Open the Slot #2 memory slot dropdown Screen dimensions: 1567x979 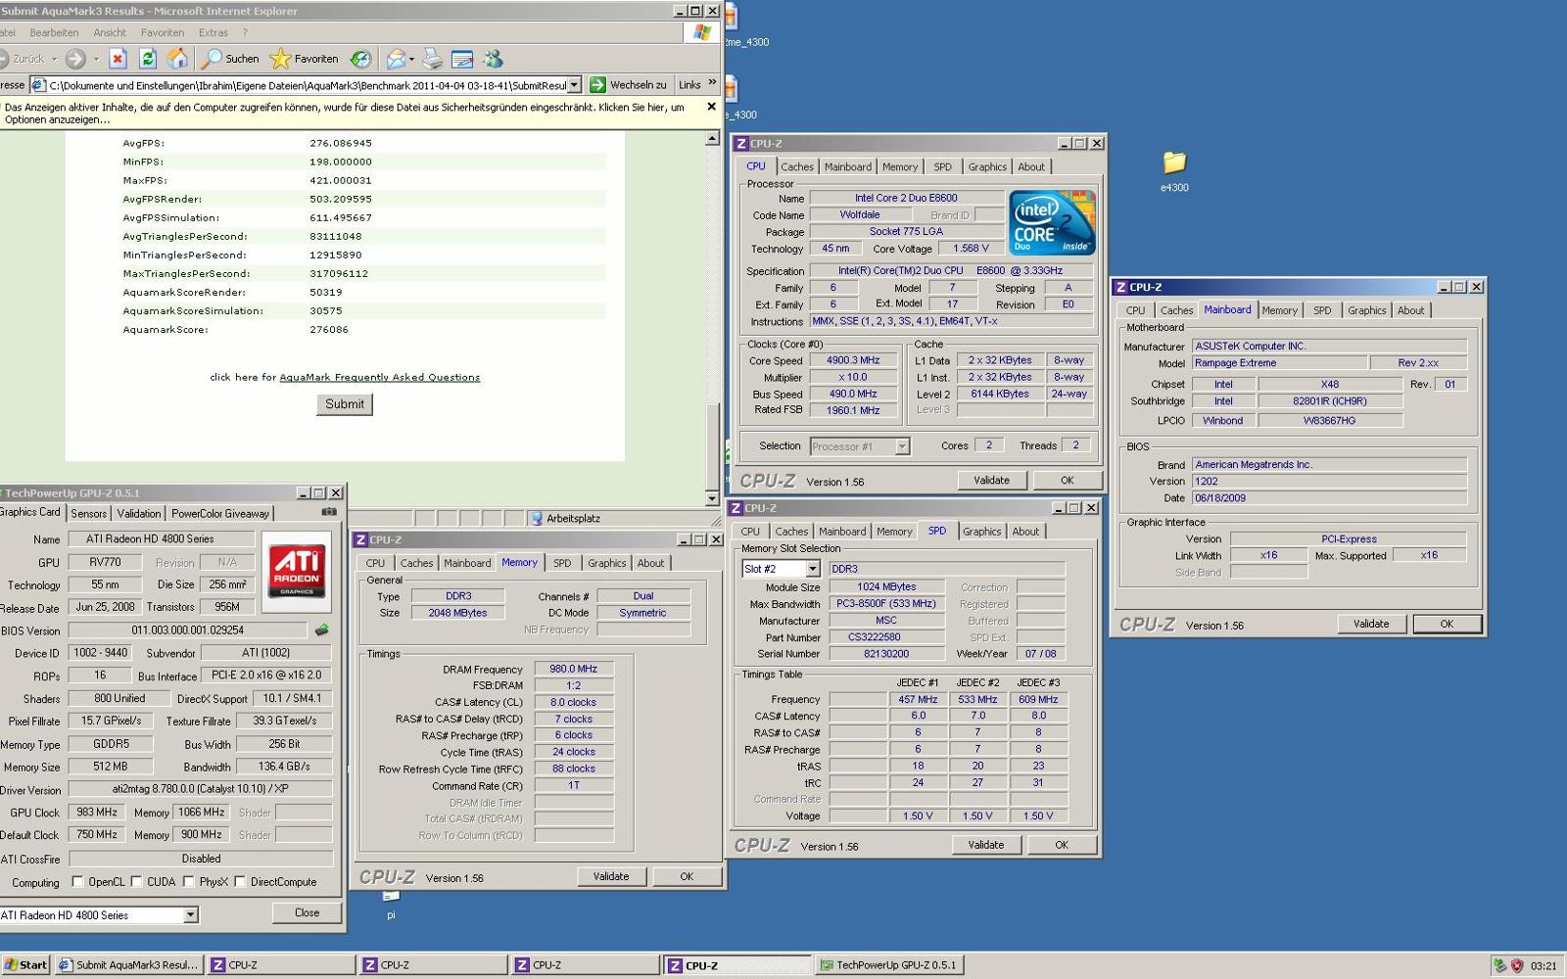pos(813,569)
